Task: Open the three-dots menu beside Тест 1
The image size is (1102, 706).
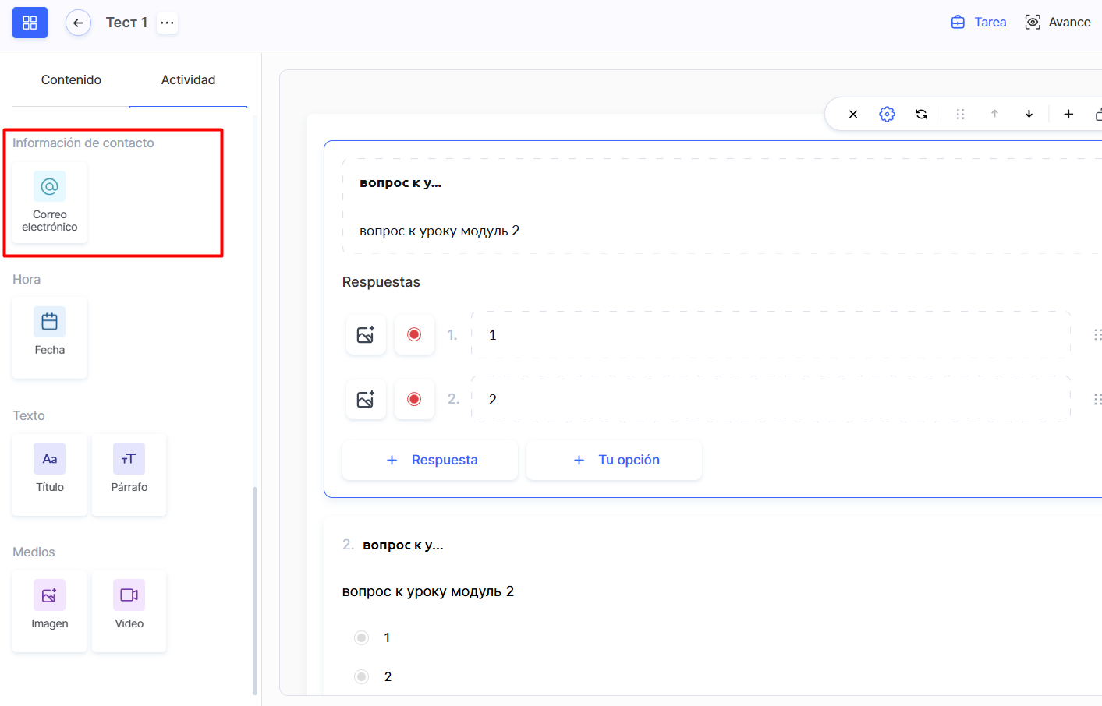Action: (167, 23)
